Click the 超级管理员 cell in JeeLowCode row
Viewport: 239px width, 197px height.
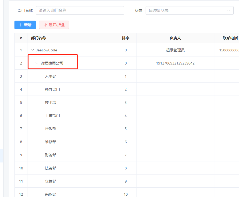(175, 50)
